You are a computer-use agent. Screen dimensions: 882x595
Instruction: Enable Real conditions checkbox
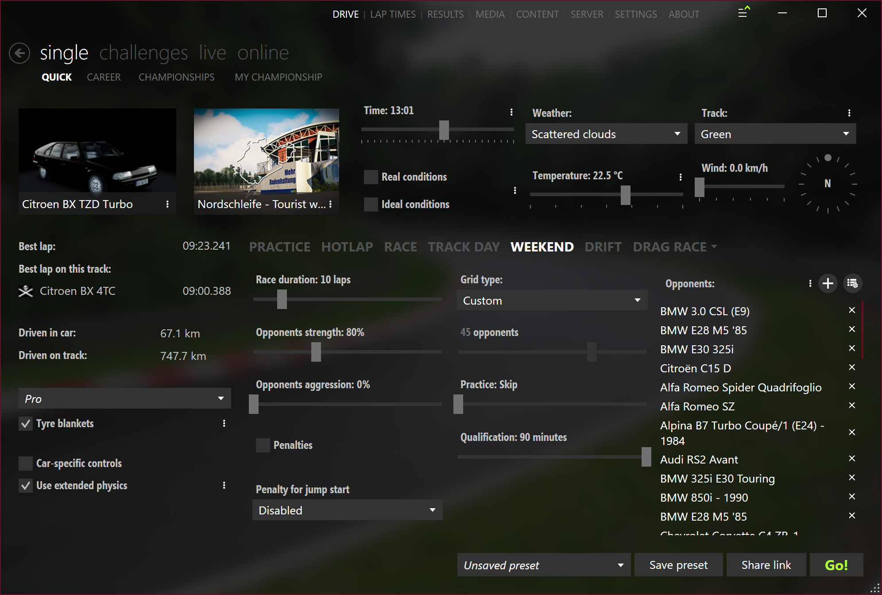point(371,177)
